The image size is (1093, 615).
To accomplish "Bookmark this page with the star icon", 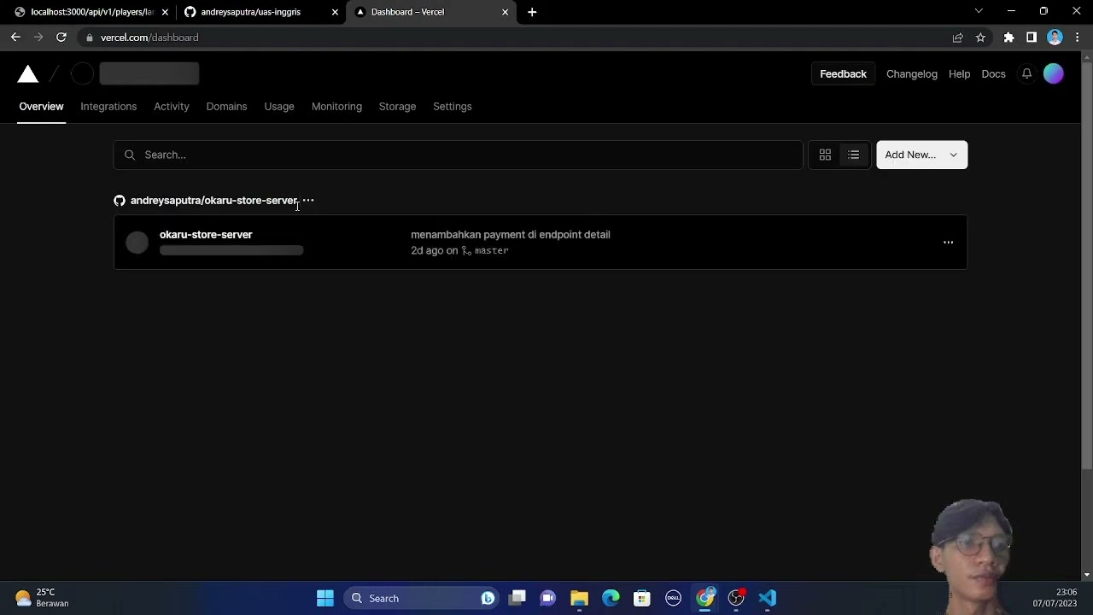I will 980,38.
